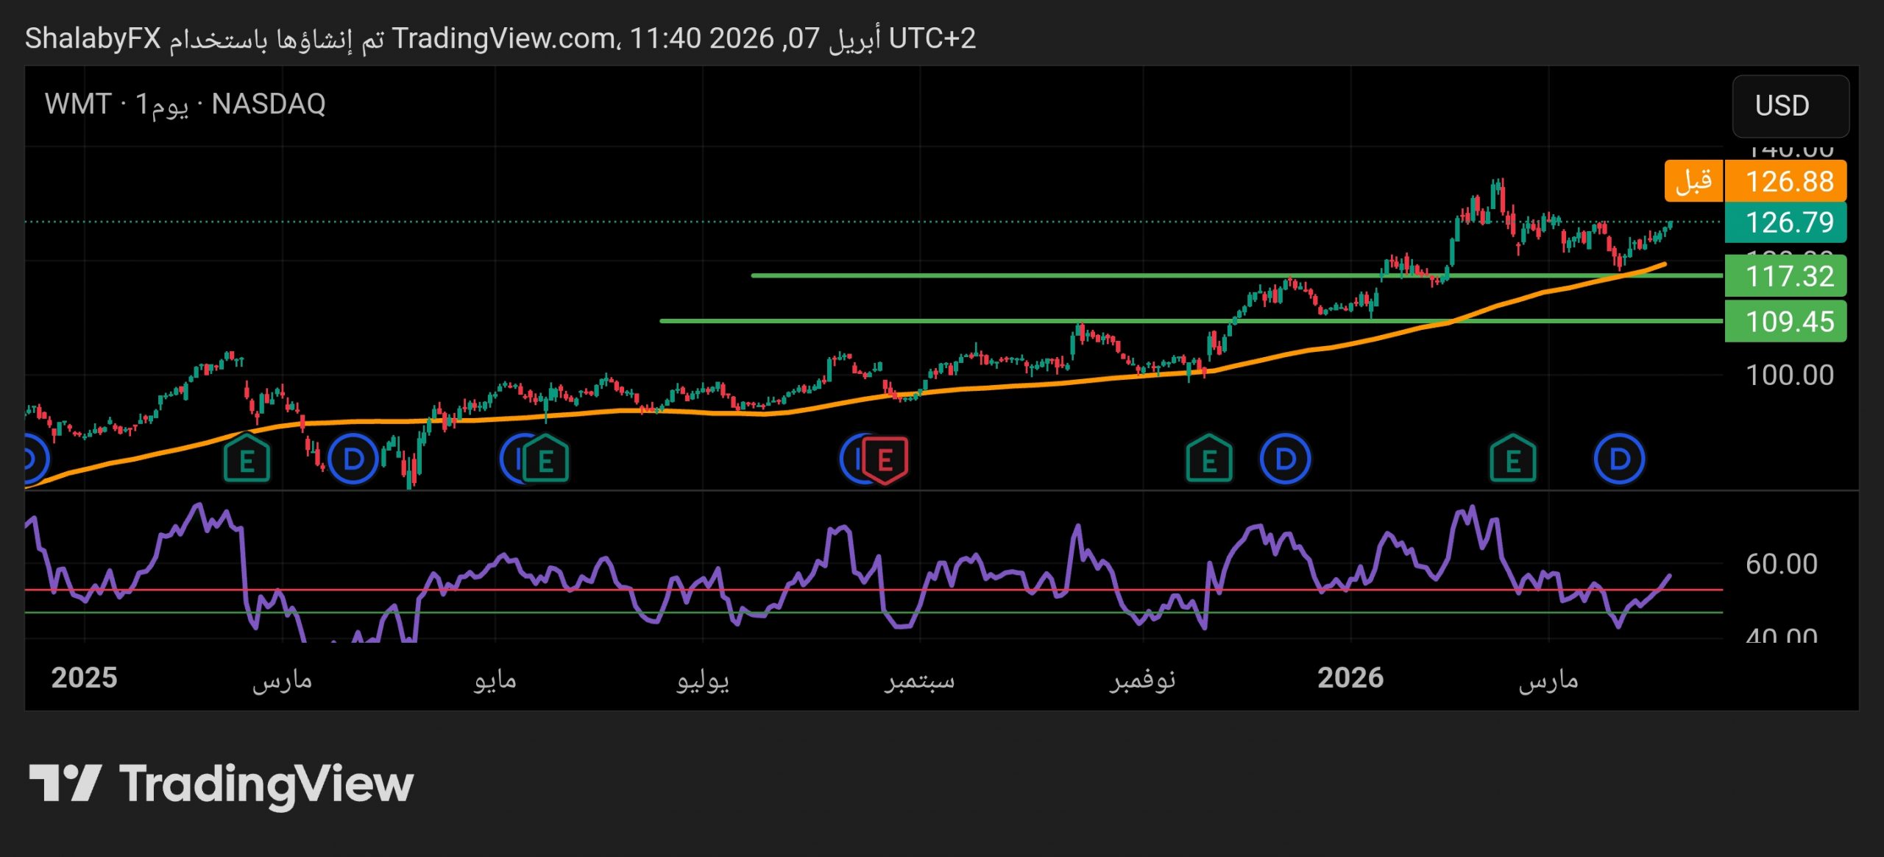Viewport: 1884px width, 857px height.
Task: Click the 100.00 price scale value
Action: point(1788,375)
